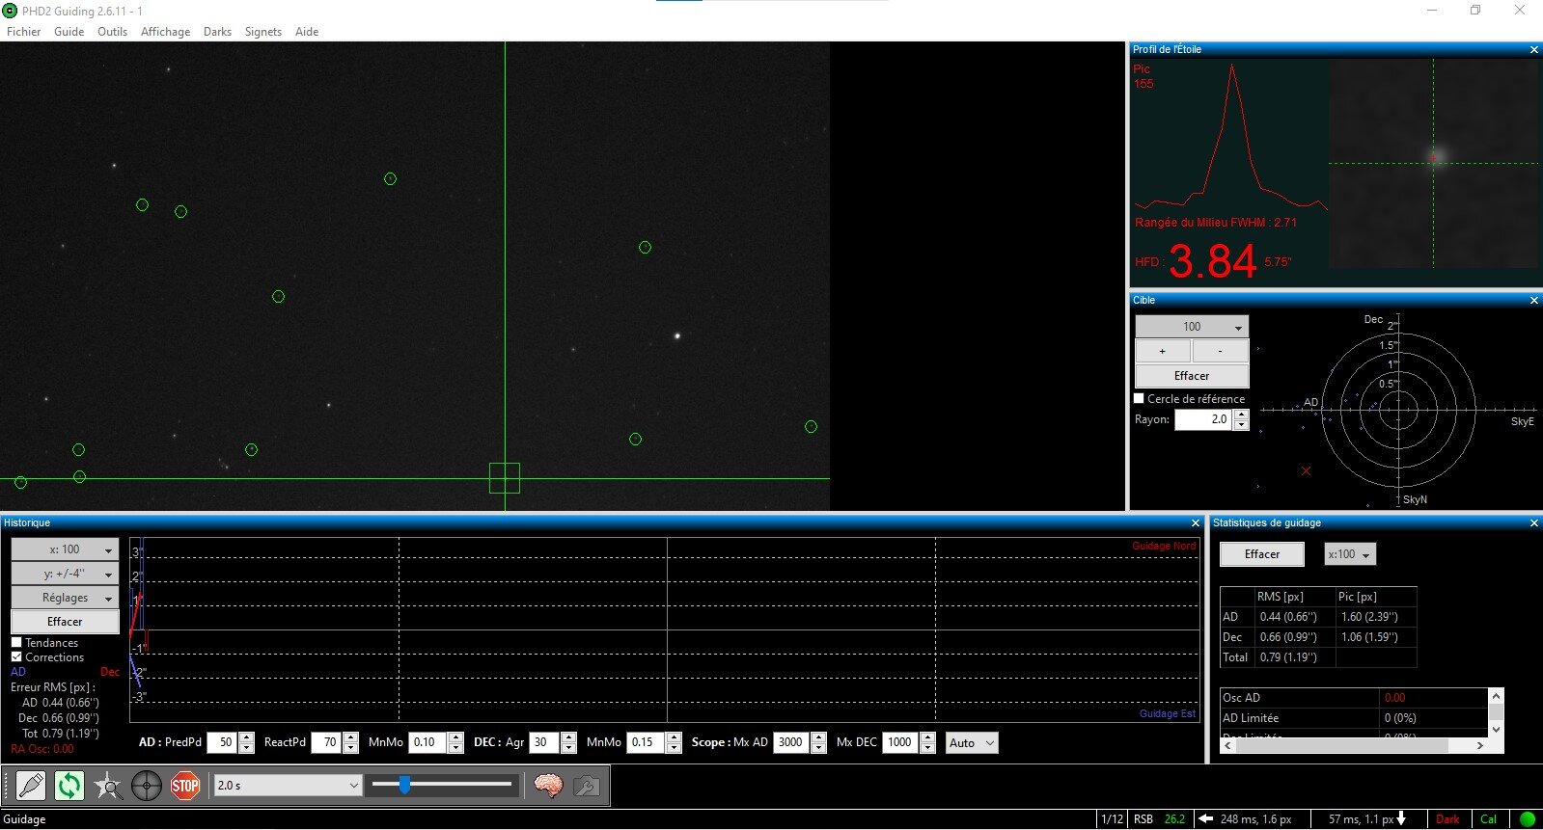This screenshot has height=830, width=1543.
Task: Click Effacer in the Cible panel
Action: click(1192, 376)
